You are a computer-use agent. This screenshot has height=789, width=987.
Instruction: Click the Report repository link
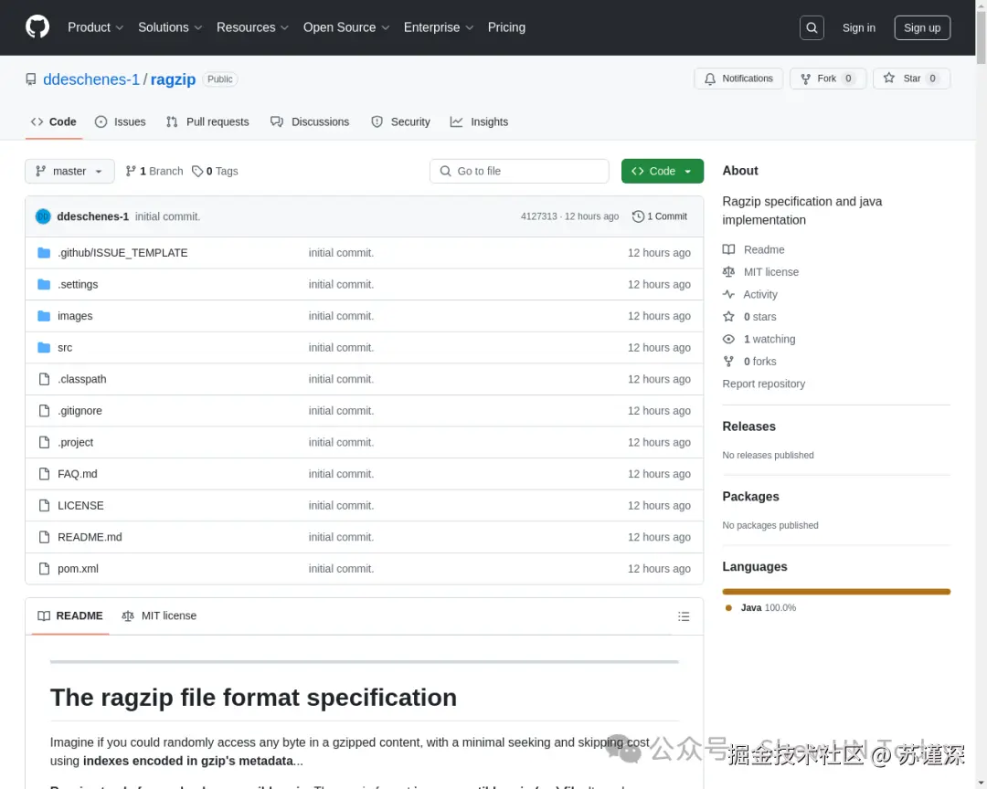[763, 384]
